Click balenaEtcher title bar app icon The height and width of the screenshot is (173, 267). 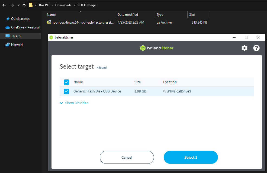click(x=51, y=37)
